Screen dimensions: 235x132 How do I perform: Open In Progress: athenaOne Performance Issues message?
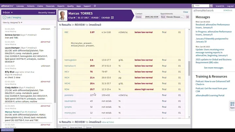213,33
